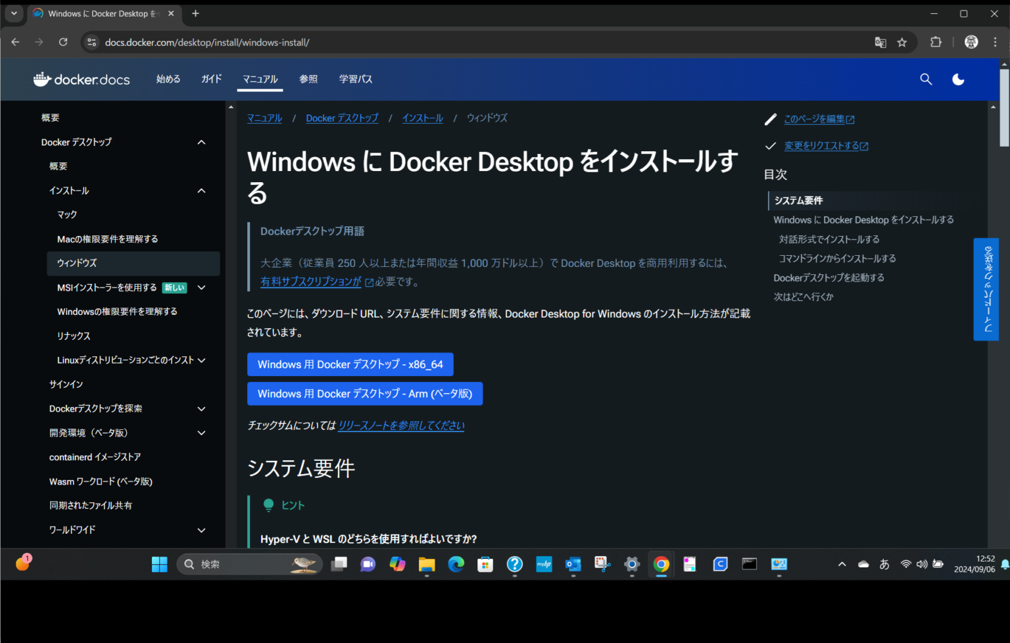Toggle the bookmark star for this page
The image size is (1010, 643).
pyautogui.click(x=903, y=42)
